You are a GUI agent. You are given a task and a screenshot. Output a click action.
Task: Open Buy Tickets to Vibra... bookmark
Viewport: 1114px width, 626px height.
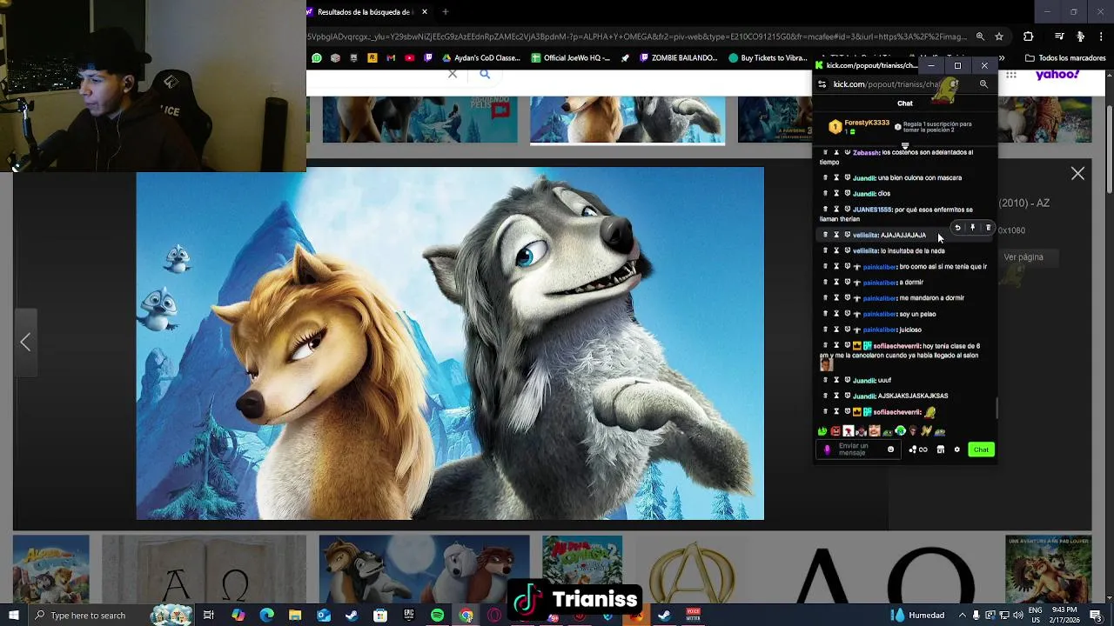click(768, 58)
